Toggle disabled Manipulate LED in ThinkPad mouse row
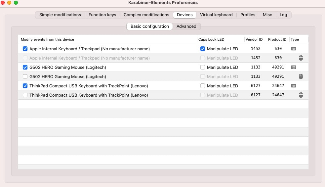This screenshot has height=187, width=325. click(202, 95)
